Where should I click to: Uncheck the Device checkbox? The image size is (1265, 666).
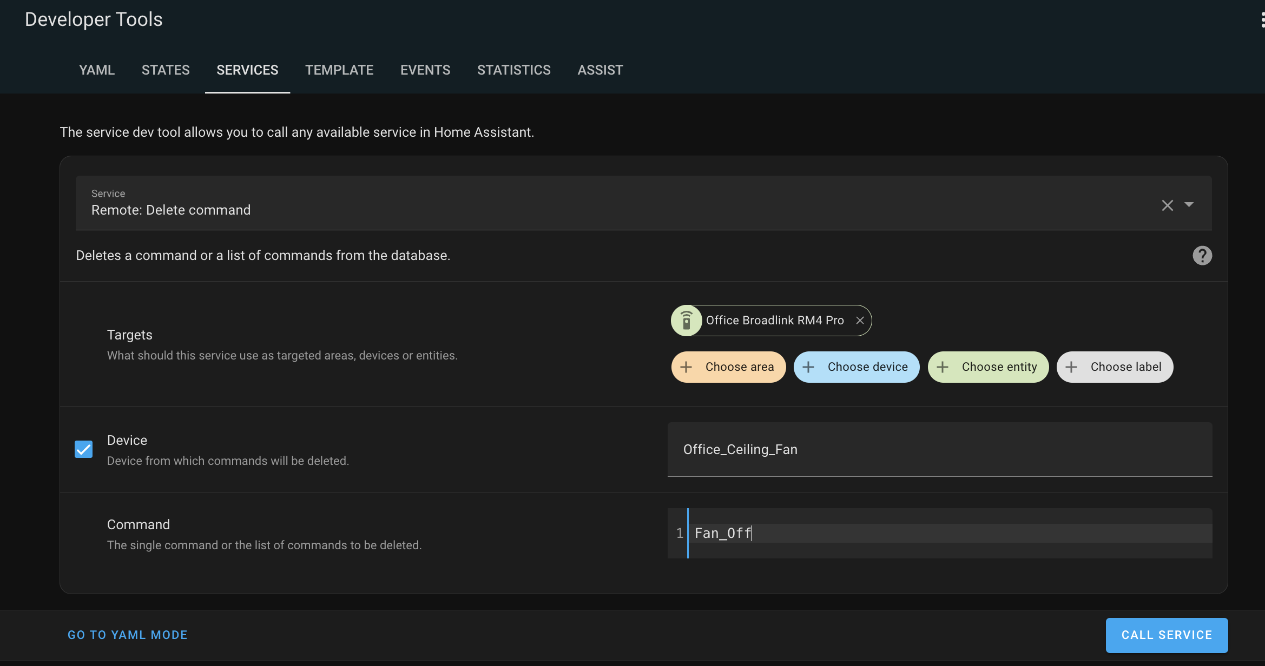[83, 449]
